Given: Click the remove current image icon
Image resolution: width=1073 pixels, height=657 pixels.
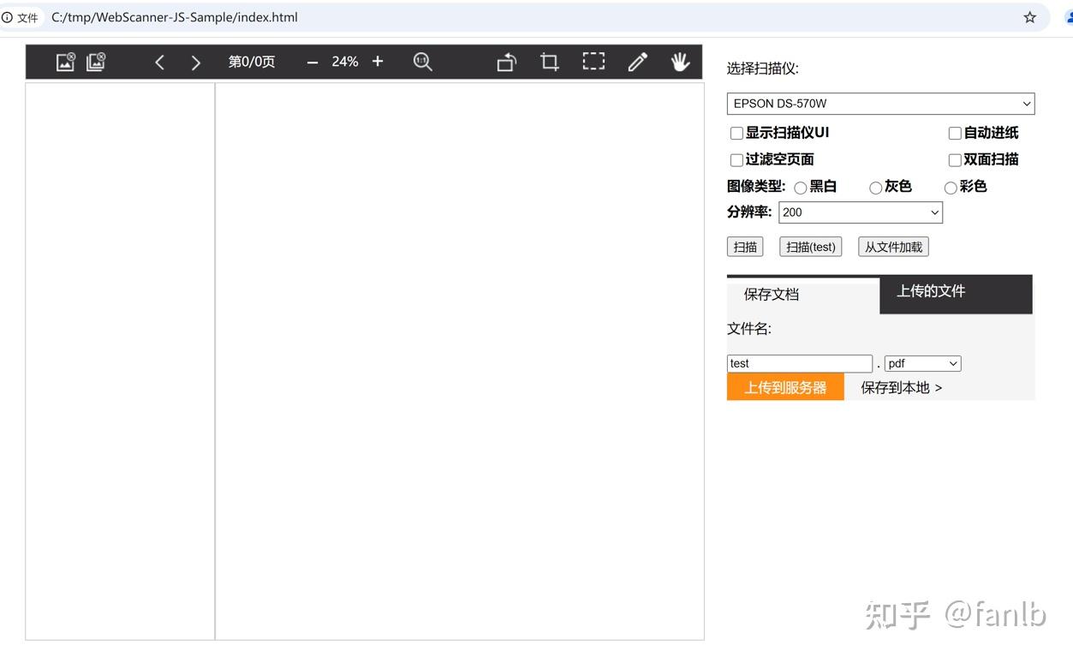Looking at the screenshot, I should coord(66,62).
